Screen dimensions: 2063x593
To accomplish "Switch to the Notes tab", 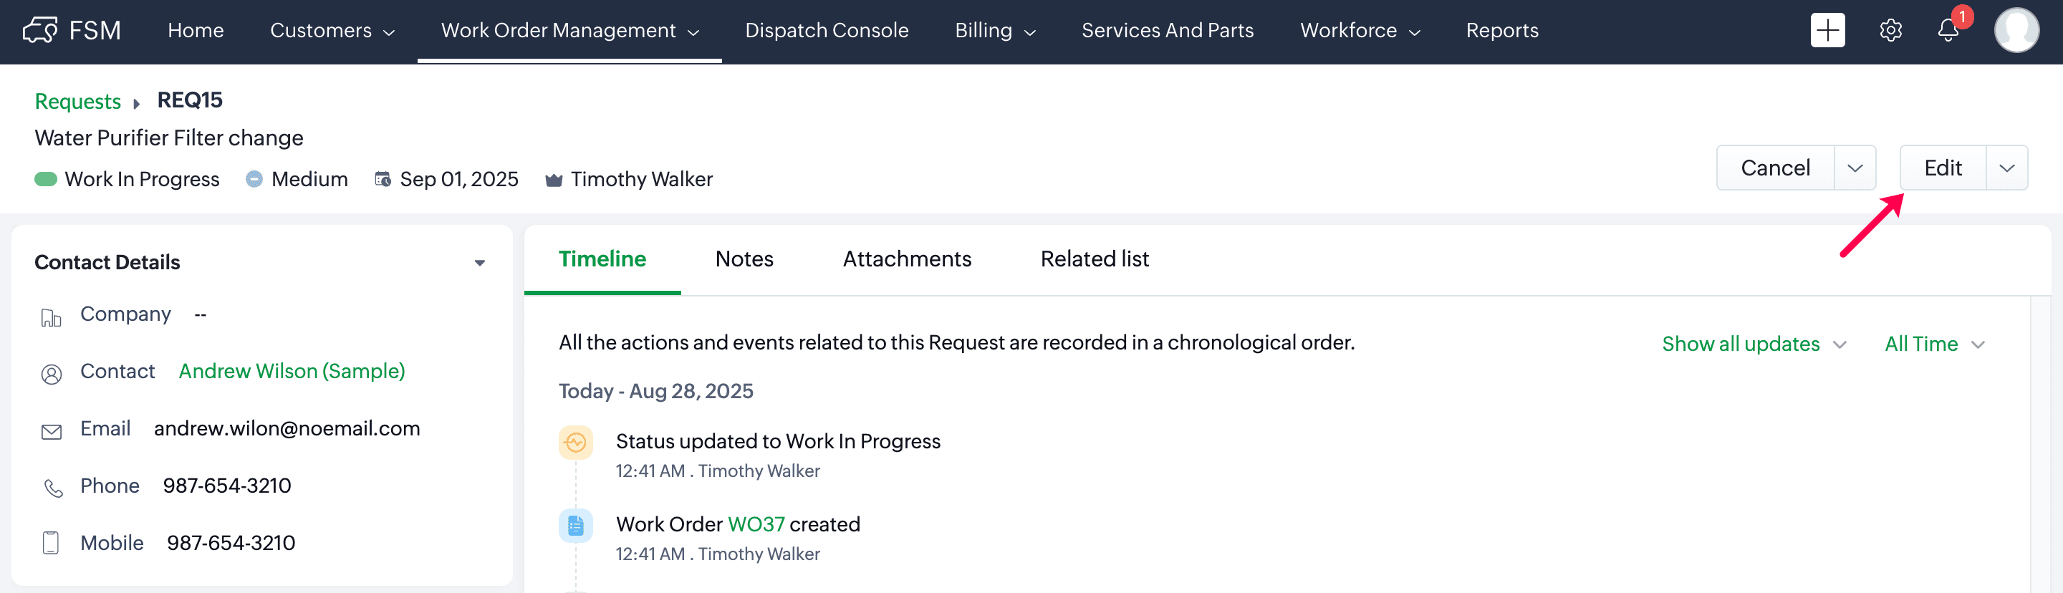I will click(744, 259).
